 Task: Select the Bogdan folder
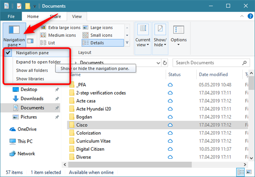84,117
